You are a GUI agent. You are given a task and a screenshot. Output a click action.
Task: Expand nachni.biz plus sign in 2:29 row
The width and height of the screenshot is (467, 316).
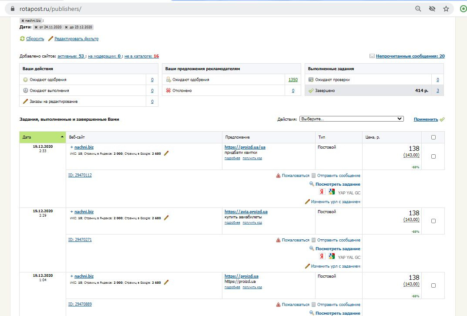pos(71,211)
